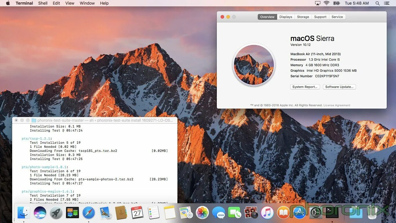Viewport: 396px width, 223px height.
Task: Open the Edit menu
Action: click(x=56, y=3)
